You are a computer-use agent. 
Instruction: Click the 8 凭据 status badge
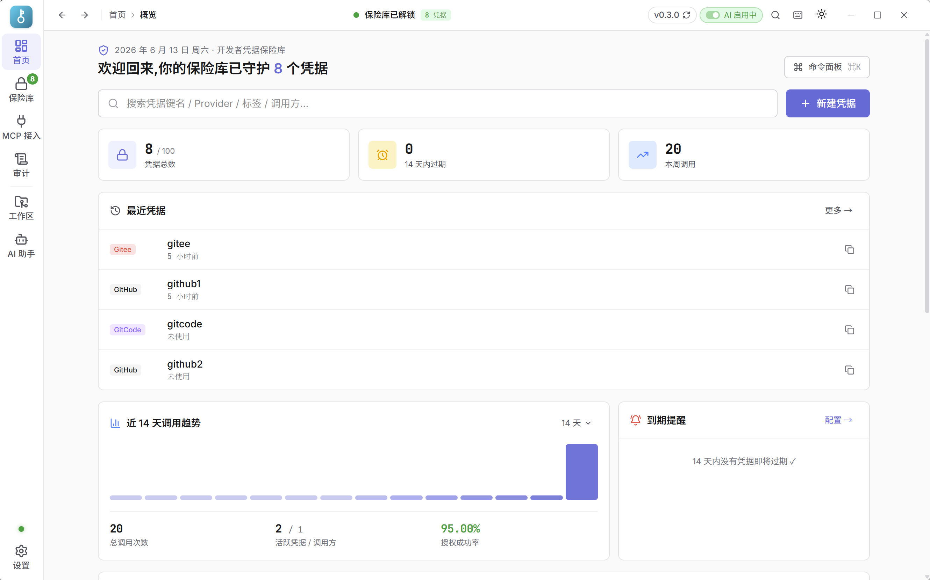tap(435, 15)
